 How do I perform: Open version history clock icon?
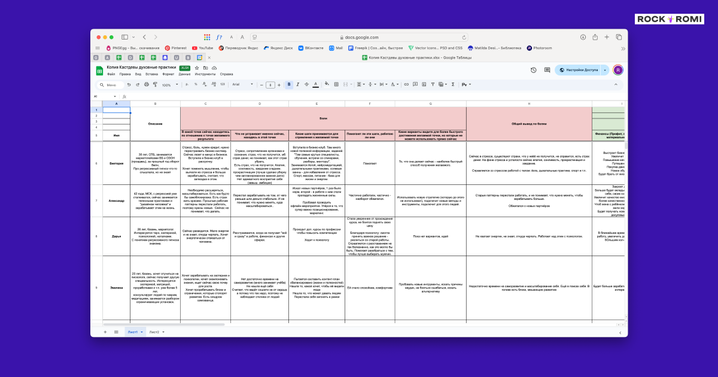point(534,70)
